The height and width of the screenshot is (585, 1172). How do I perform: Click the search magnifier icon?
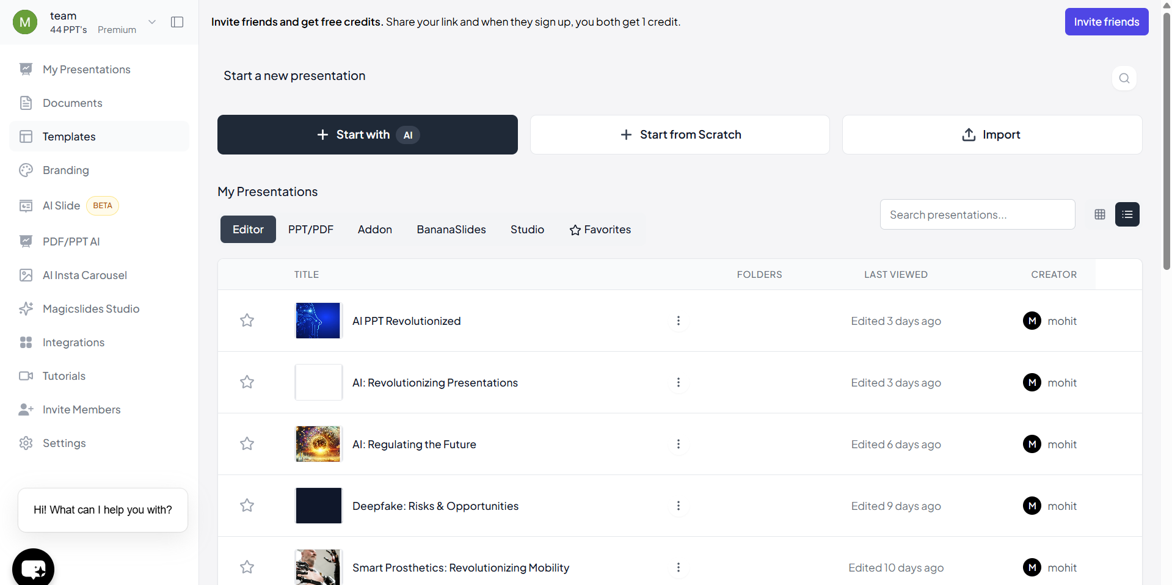click(x=1124, y=78)
